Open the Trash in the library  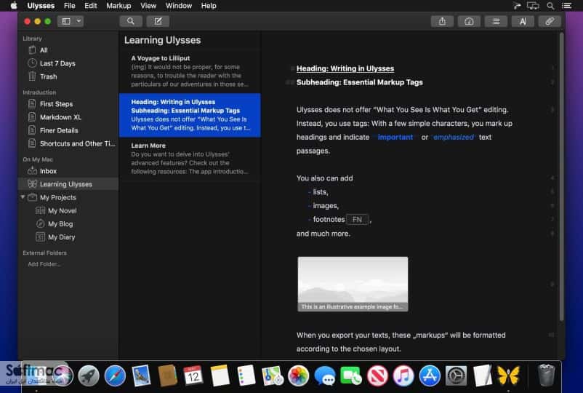point(68,76)
